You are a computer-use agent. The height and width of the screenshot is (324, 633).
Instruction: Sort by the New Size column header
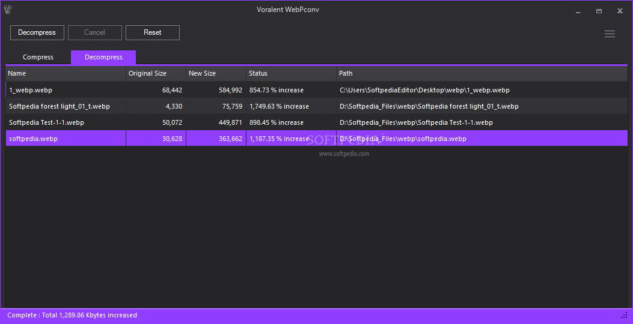pos(216,73)
